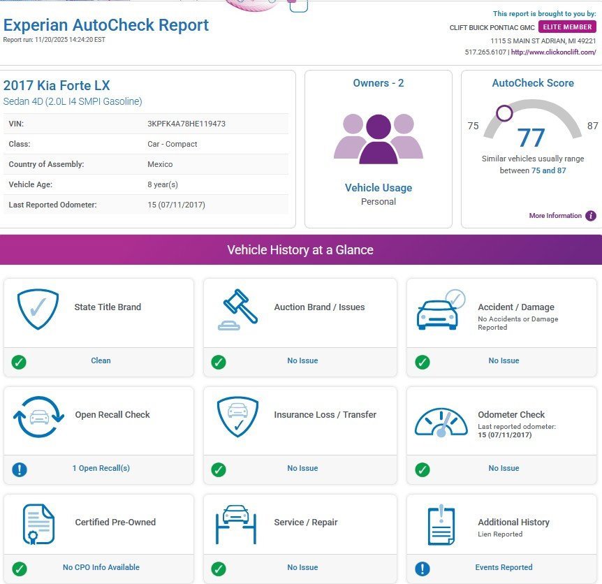Screen dimensions: 602x584
Task: Click the Open Recall Check circular arrows icon
Action: (38, 417)
